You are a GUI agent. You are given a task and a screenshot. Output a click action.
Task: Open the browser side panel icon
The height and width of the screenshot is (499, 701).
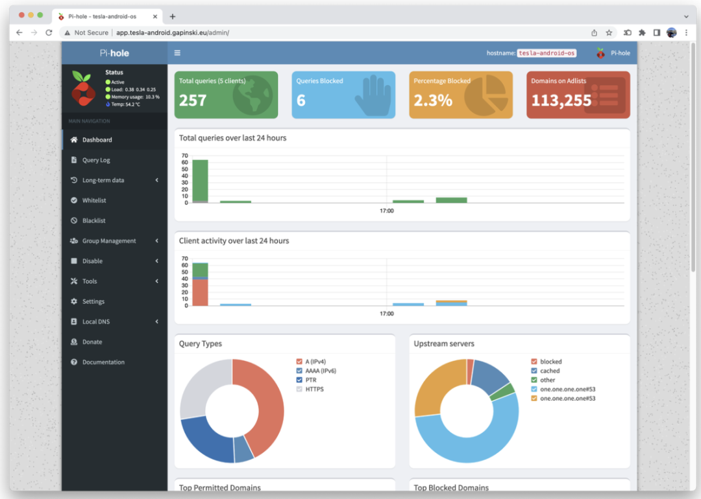click(657, 32)
